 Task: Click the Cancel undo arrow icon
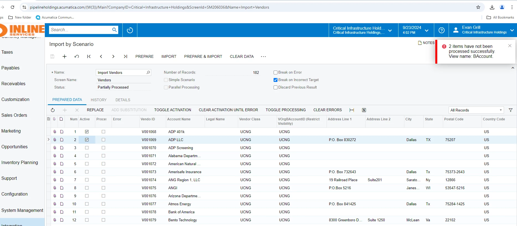[x=77, y=56]
